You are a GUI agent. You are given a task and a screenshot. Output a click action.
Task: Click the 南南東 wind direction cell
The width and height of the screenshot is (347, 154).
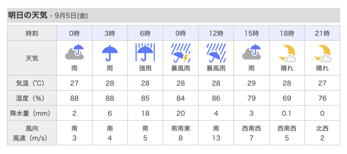pos(181,128)
